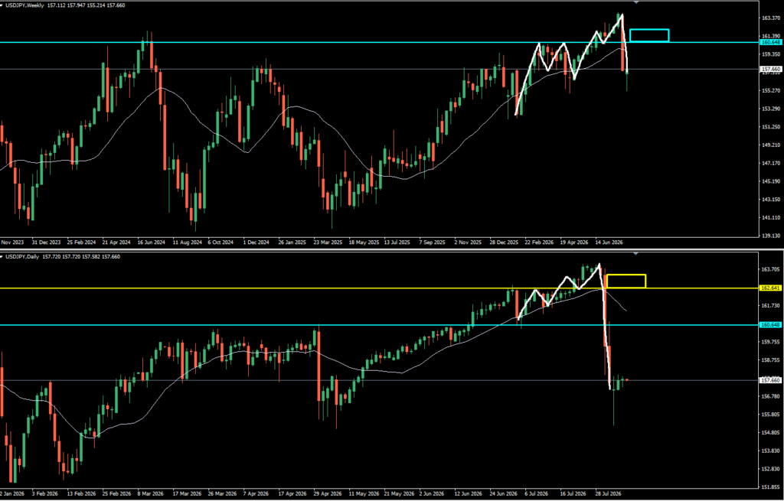Click the 7 Sep 2025 date label
The width and height of the screenshot is (784, 501).
click(432, 242)
